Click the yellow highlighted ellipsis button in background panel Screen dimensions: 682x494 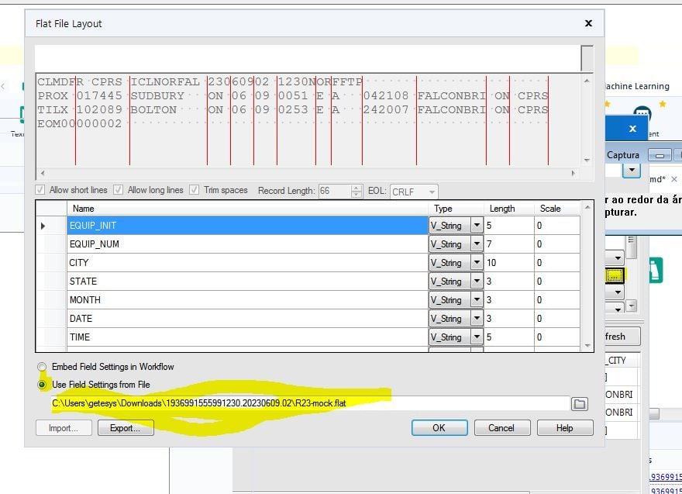[615, 275]
